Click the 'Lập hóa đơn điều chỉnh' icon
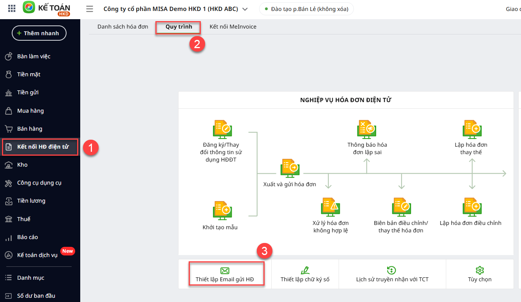 click(472, 207)
